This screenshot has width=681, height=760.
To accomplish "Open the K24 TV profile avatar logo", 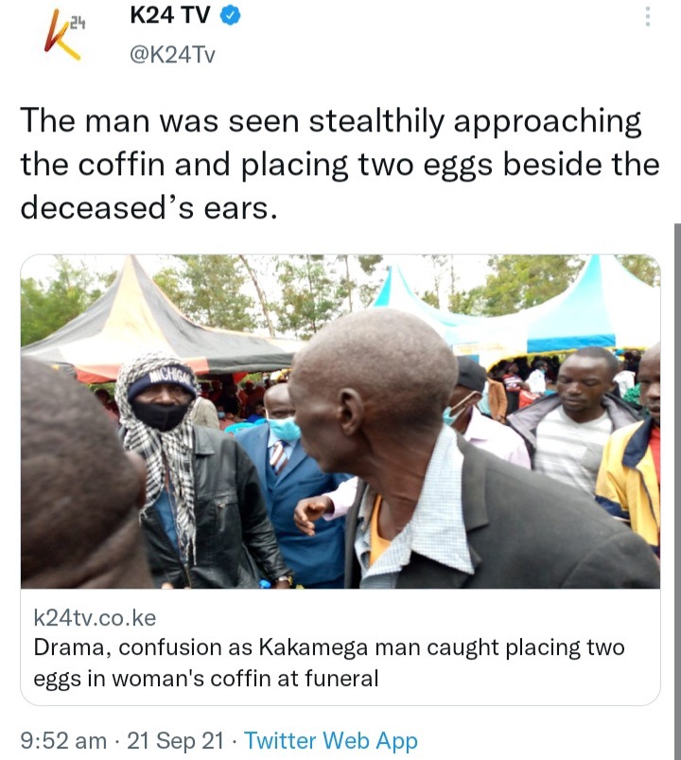I will pyautogui.click(x=64, y=35).
